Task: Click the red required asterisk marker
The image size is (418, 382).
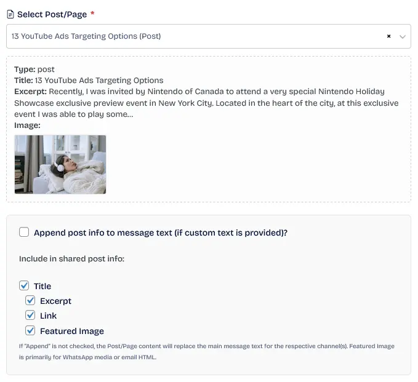Action: 92,13
